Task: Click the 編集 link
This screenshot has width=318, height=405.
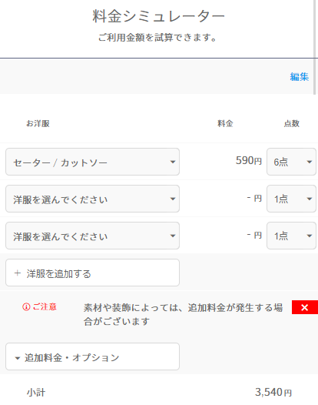Action: point(300,77)
